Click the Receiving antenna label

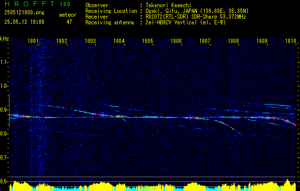click(110, 22)
